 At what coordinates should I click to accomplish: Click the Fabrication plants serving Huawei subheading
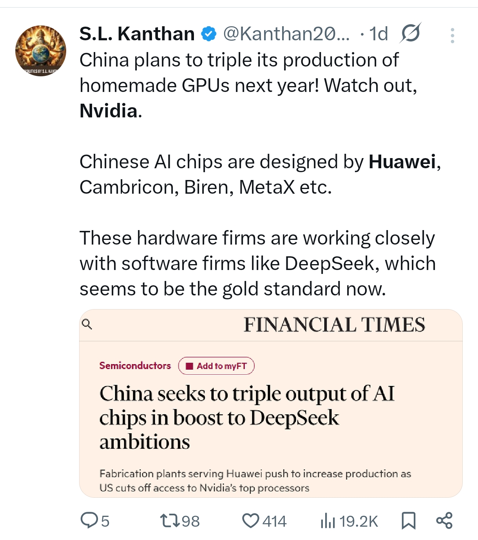[x=255, y=481]
